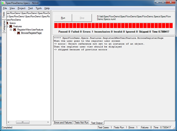Click the Stop button
This screenshot has width=177, height=131.
82,18
